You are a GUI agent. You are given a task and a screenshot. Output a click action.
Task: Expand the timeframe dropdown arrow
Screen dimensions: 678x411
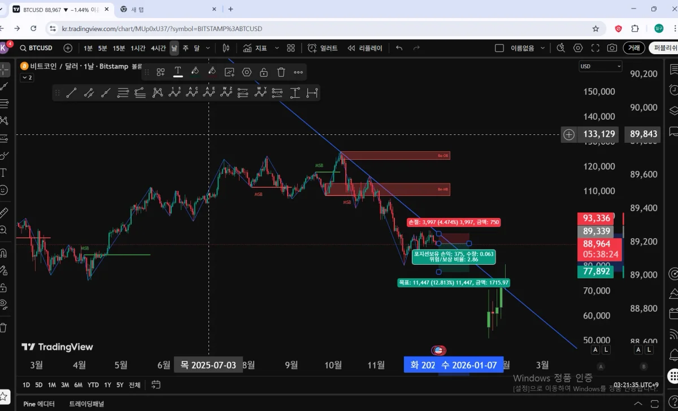point(208,48)
